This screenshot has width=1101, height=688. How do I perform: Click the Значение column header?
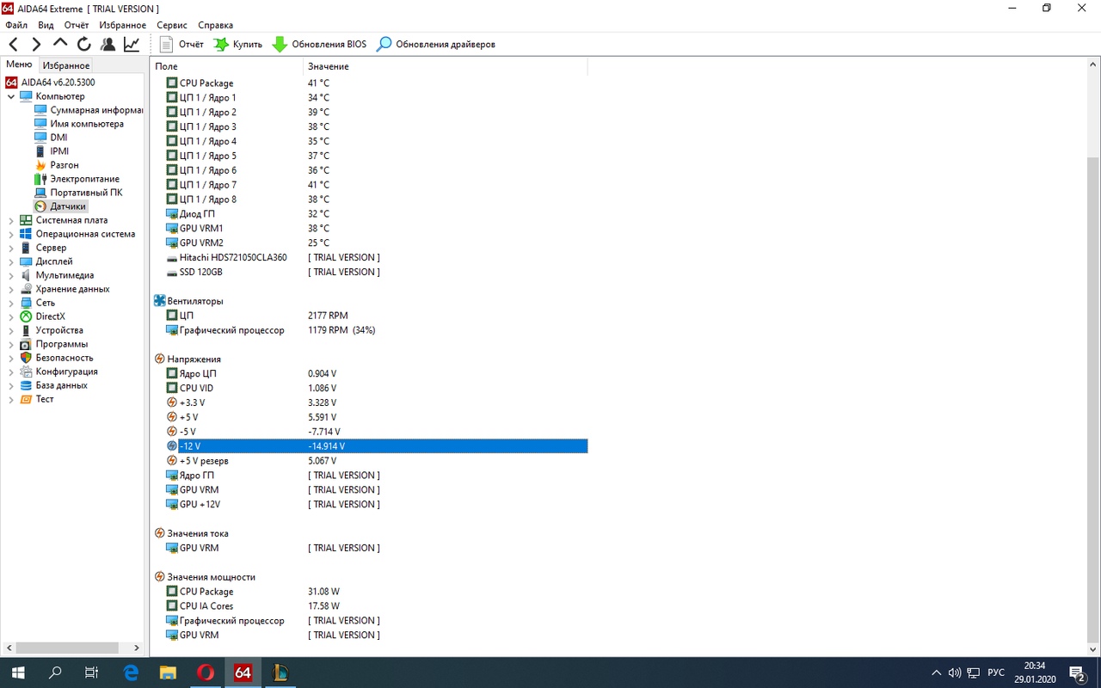[x=446, y=66]
